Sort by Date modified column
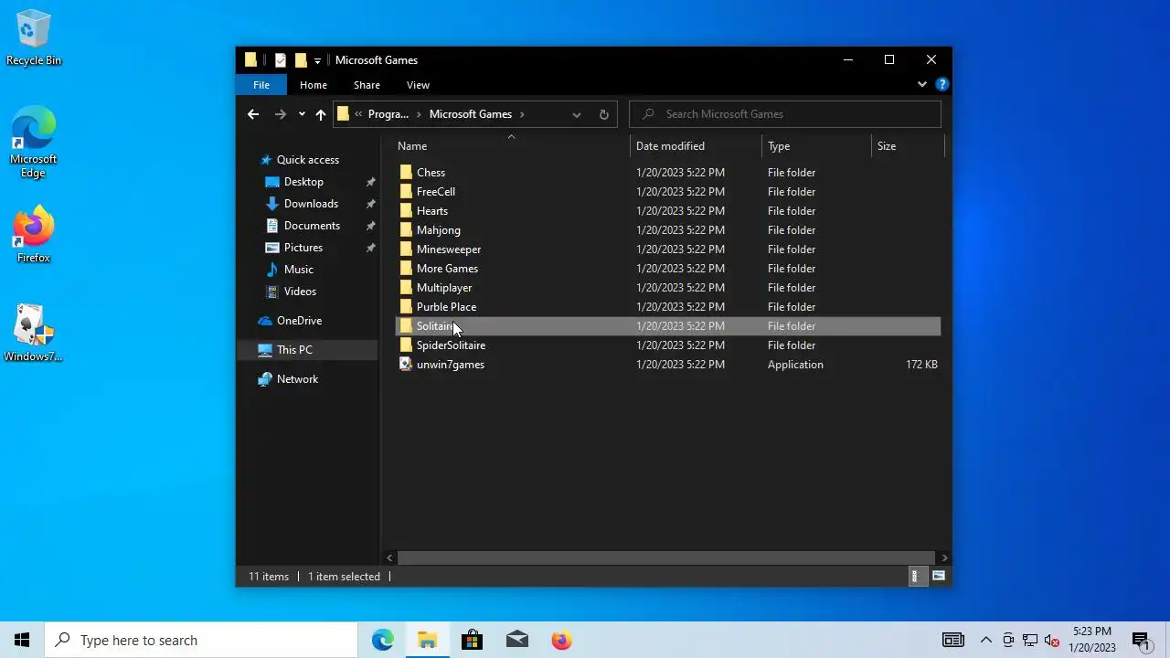Screen dimensions: 1170x658 697,146
